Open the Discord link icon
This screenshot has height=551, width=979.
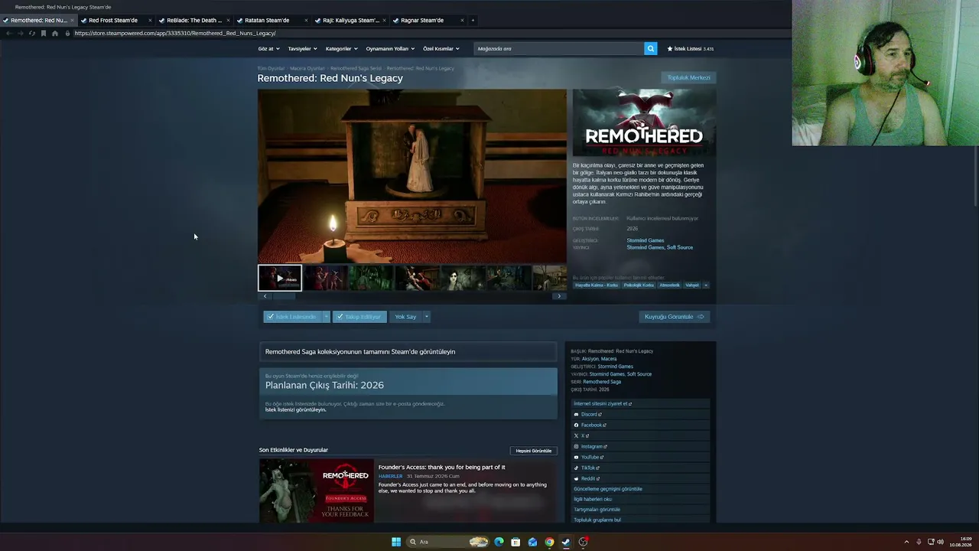tap(576, 414)
